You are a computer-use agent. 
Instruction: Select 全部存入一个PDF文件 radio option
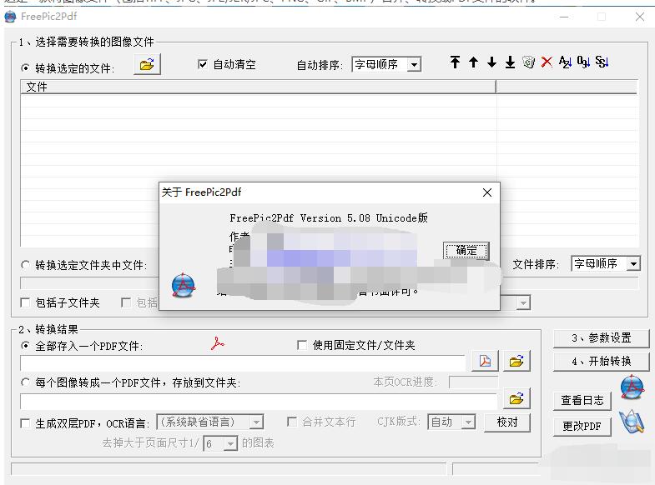tap(26, 345)
